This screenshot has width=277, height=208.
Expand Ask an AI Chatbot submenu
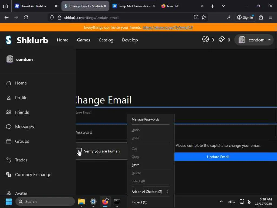coord(150,191)
